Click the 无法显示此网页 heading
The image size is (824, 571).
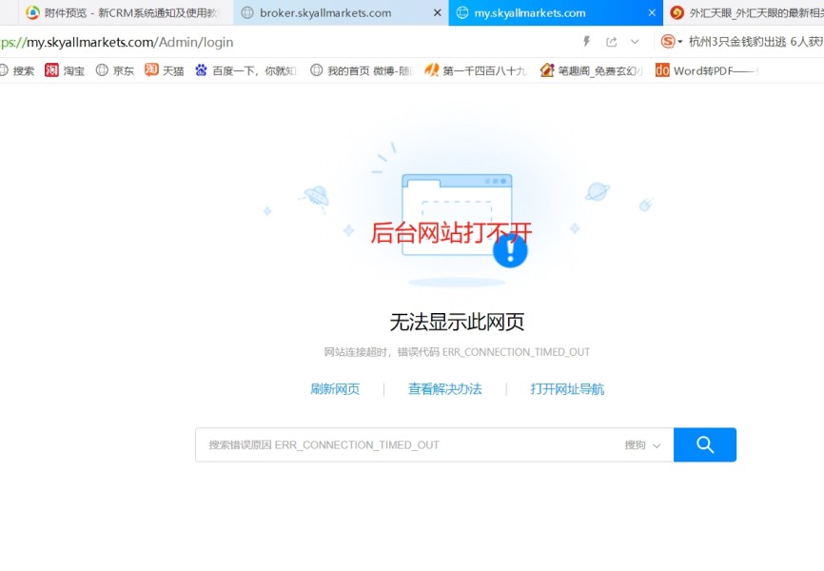[x=457, y=322]
